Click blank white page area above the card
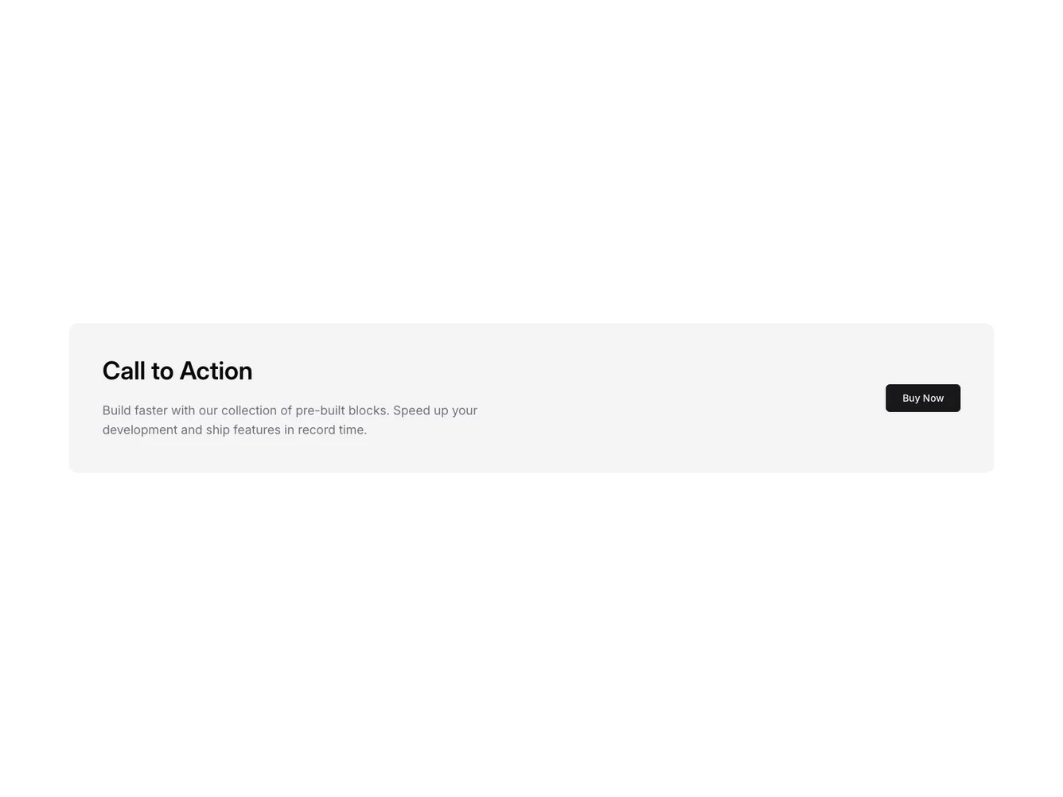 (531, 159)
